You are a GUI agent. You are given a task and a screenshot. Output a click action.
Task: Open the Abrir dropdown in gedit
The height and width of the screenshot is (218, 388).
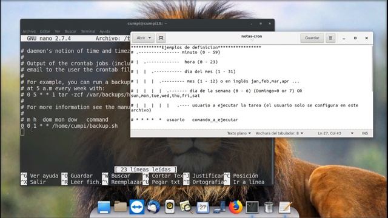point(144,38)
